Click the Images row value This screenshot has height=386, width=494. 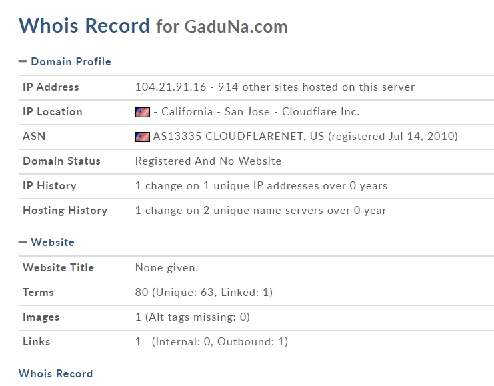pyautogui.click(x=193, y=317)
